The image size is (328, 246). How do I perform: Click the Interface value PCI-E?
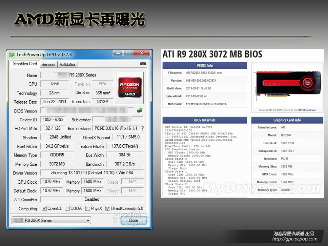[x=284, y=159]
